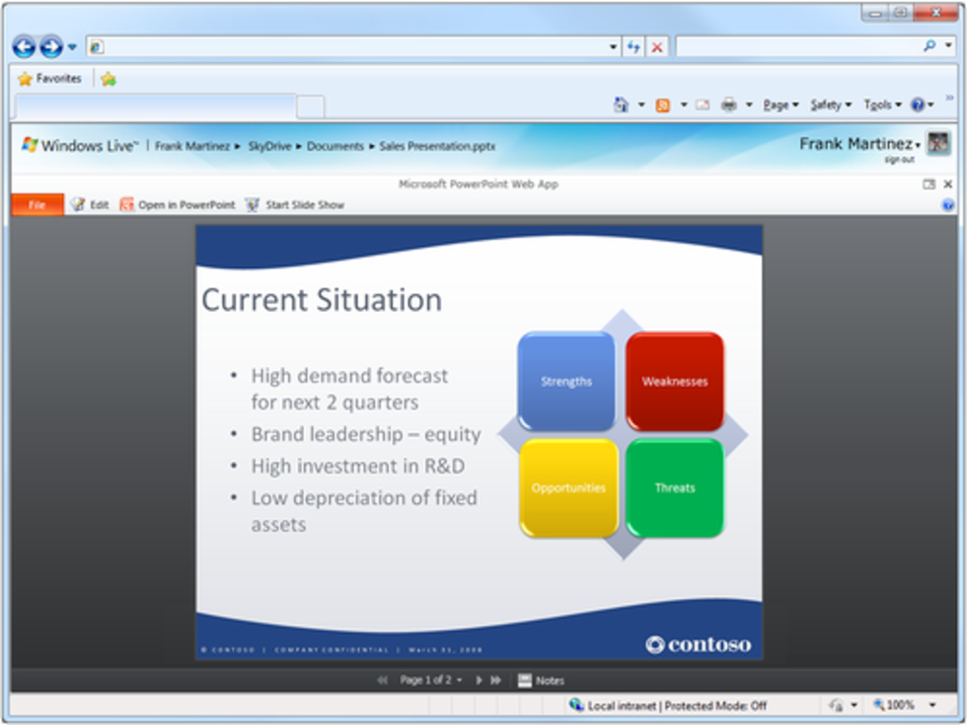
Task: Click the Favorites star button
Action: click(x=49, y=79)
